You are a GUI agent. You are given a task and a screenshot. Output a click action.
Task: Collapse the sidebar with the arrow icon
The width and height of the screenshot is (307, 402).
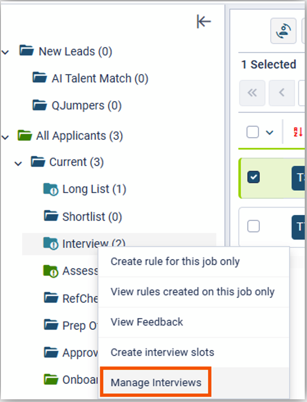204,22
